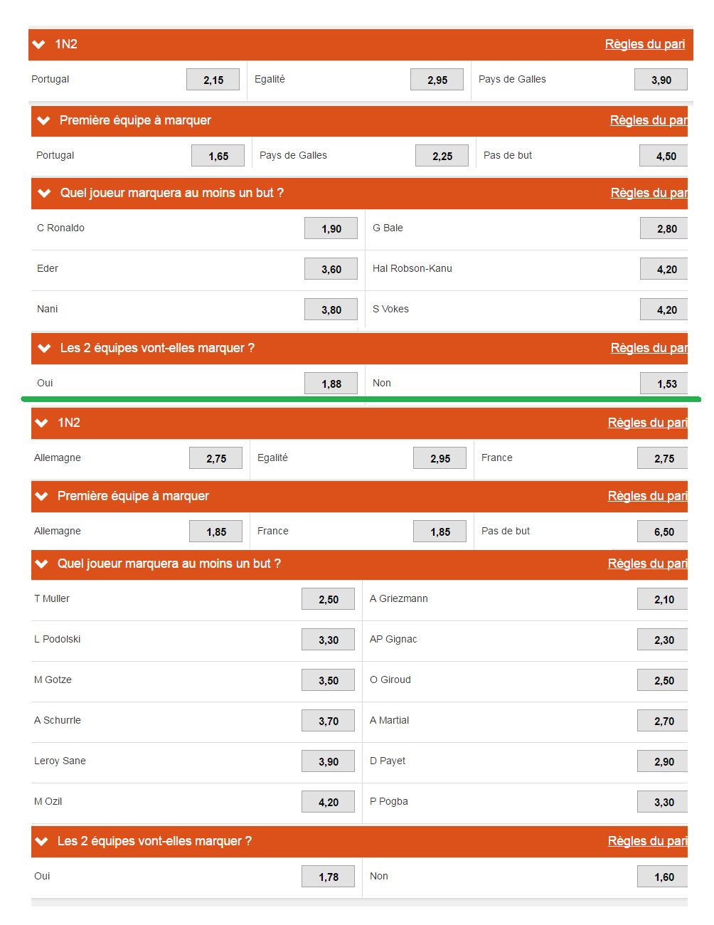Image resolution: width=714 pixels, height=925 pixels.
Task: Collapse the goalscorer section listing C Ronaldo
Action: [45, 194]
